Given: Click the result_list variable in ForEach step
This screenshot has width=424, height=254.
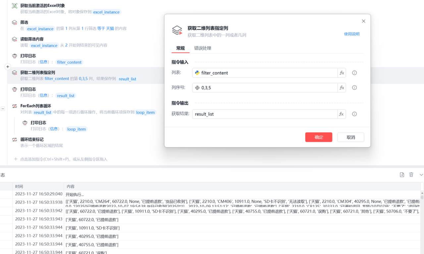Looking at the screenshot, I should pyautogui.click(x=43, y=112).
